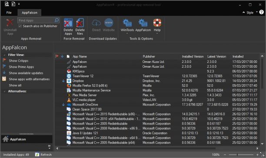Image resolution: width=266 pixels, height=158 pixels.
Task: Click the zoom in plus button
Action: [x=257, y=155]
